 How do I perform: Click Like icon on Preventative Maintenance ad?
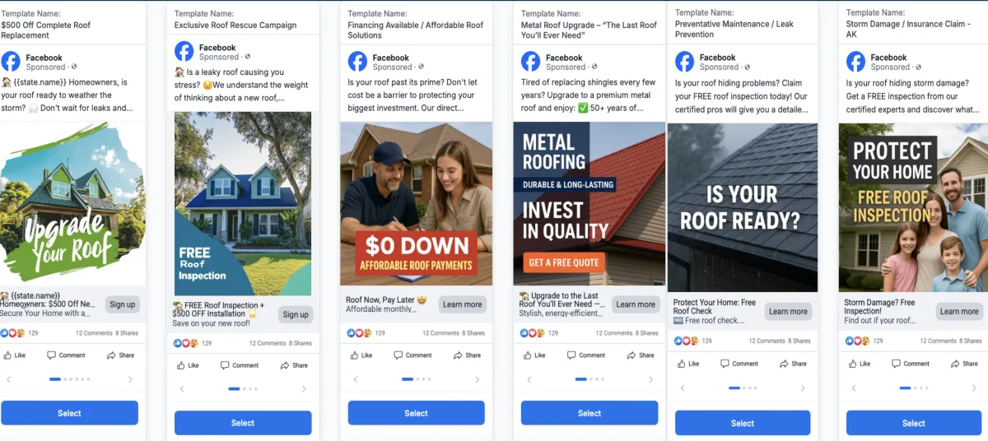pos(682,363)
